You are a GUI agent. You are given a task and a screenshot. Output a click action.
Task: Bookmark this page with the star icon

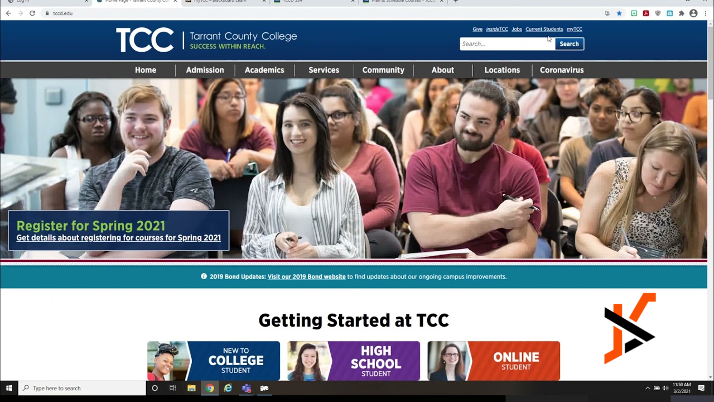pyautogui.click(x=619, y=13)
